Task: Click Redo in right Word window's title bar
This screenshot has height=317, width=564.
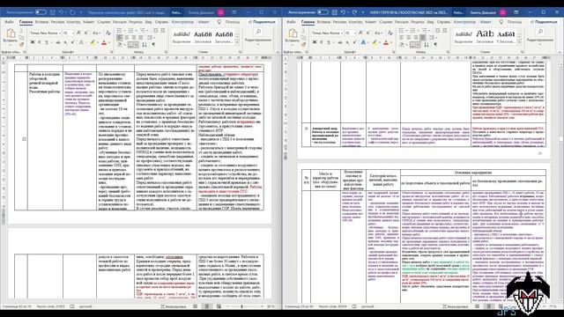Action: coord(354,12)
